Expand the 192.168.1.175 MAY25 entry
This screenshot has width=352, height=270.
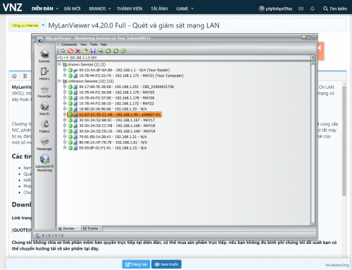(x=65, y=92)
